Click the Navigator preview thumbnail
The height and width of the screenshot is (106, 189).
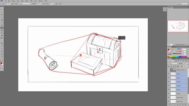pyautogui.click(x=178, y=26)
